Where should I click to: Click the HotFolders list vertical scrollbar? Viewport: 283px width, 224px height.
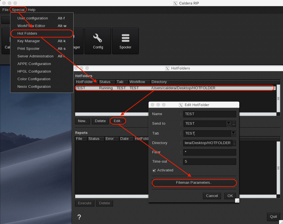(x=278, y=98)
